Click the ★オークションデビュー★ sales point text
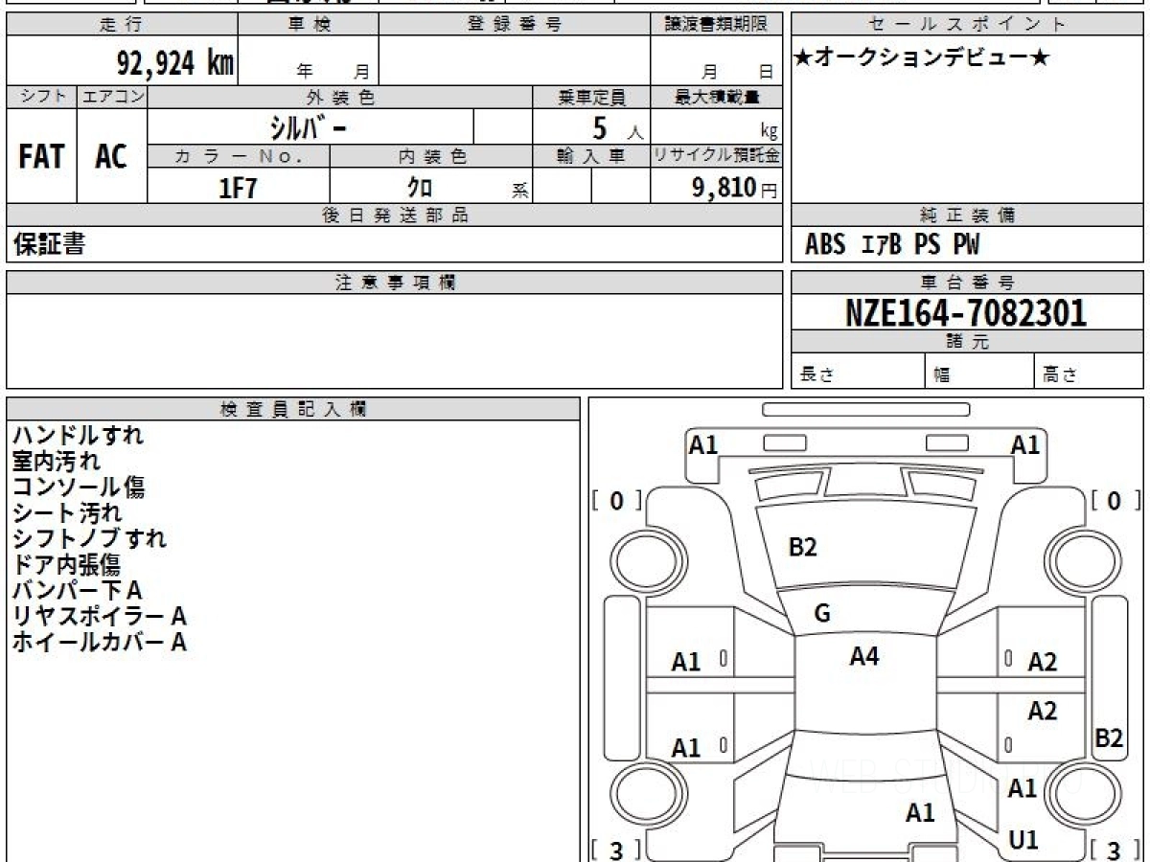Screen dimensions: 1150x862 922,58
